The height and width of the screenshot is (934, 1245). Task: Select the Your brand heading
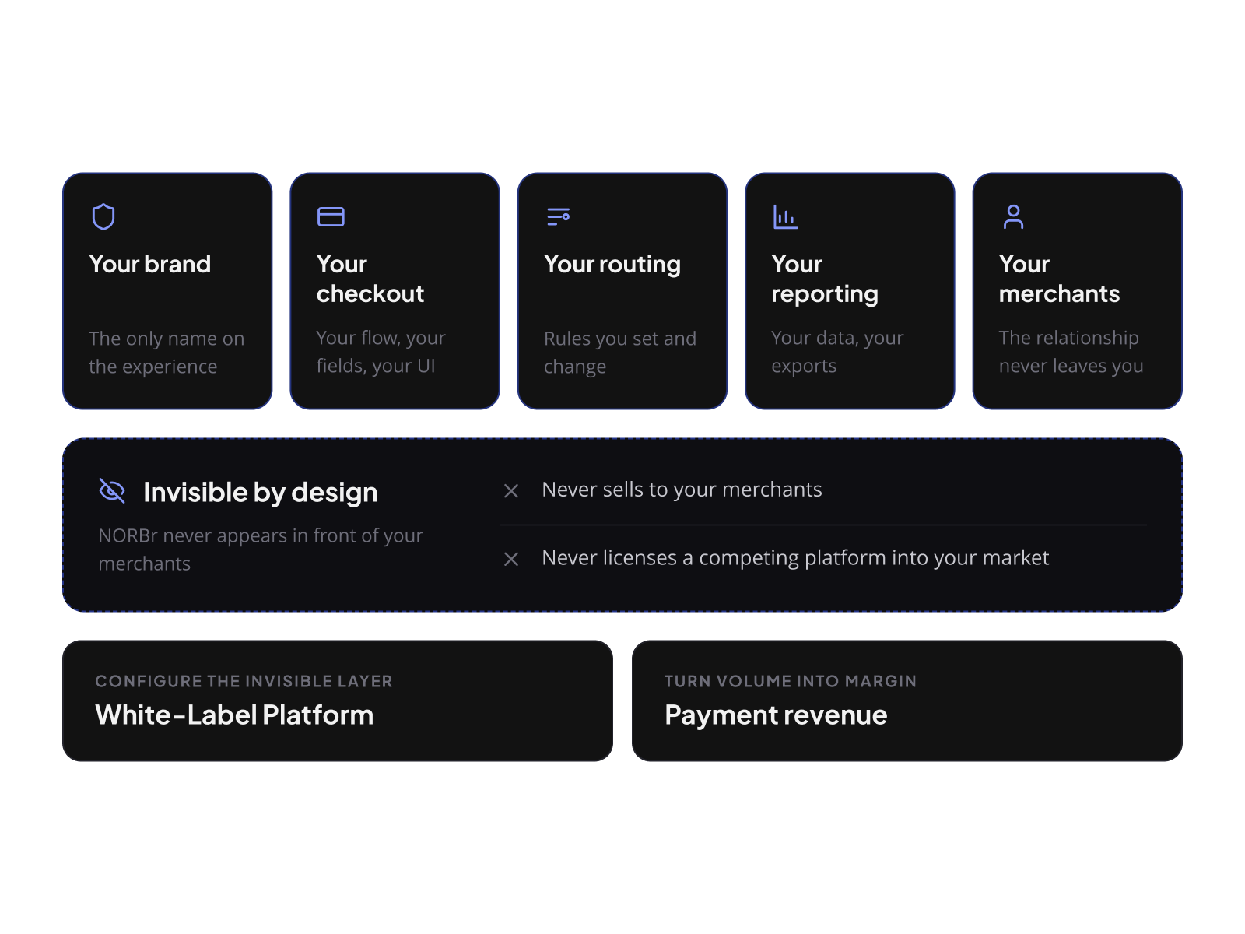tap(150, 265)
